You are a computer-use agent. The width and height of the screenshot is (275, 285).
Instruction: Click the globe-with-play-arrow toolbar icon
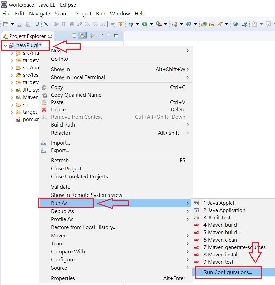click(245, 24)
